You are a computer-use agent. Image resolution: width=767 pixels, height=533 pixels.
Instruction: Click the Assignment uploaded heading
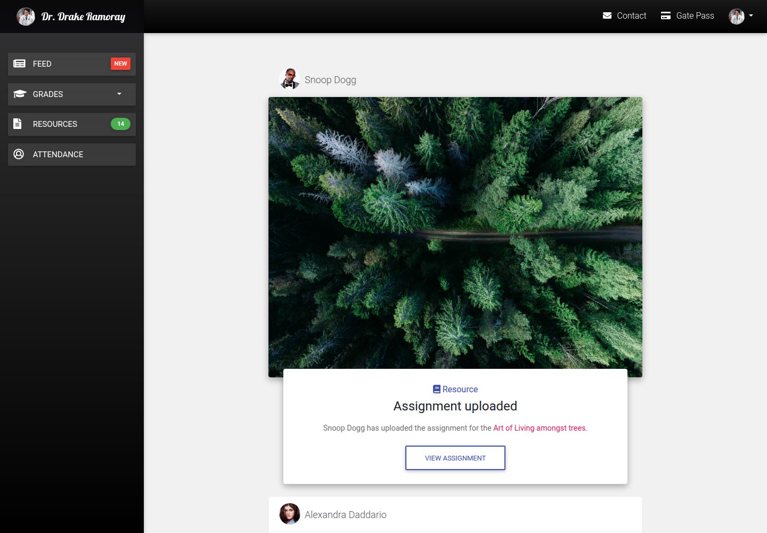coord(455,406)
